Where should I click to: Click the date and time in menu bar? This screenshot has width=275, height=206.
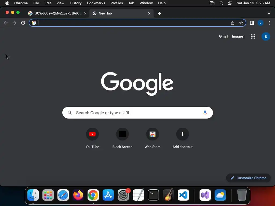(x=253, y=3)
